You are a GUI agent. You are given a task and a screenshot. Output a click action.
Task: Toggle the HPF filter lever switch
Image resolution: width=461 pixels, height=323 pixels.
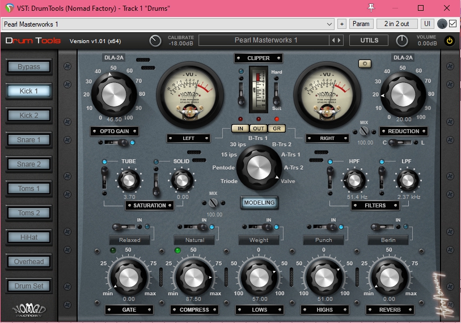click(330, 177)
